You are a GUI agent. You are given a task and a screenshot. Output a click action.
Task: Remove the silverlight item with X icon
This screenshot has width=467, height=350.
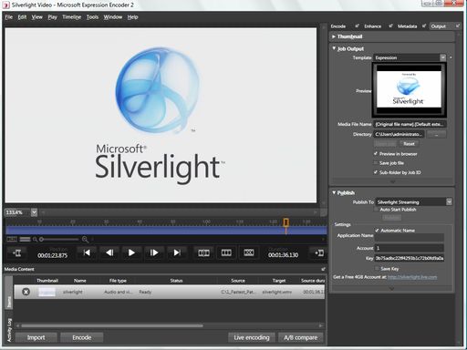26,292
